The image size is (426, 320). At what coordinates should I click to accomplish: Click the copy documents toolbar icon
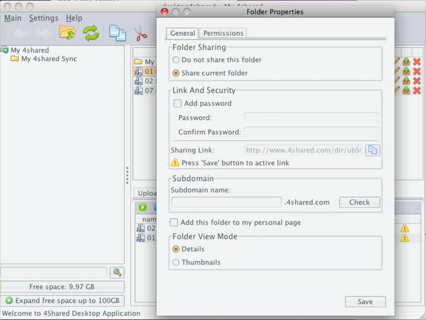click(117, 33)
